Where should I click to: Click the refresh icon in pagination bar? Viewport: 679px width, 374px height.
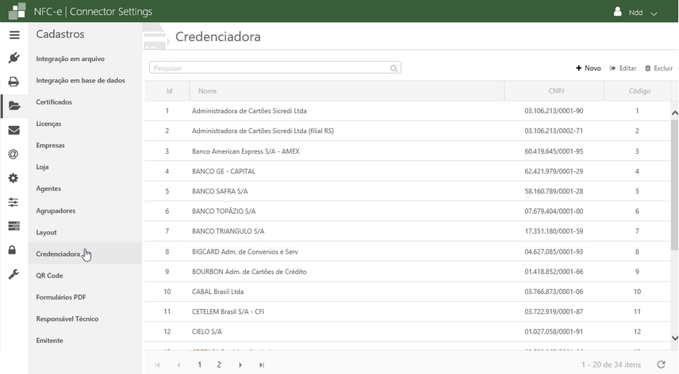[x=661, y=364]
